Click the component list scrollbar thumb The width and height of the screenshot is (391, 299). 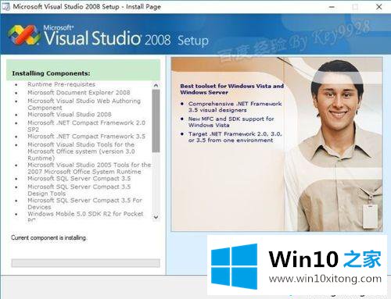coord(156,121)
